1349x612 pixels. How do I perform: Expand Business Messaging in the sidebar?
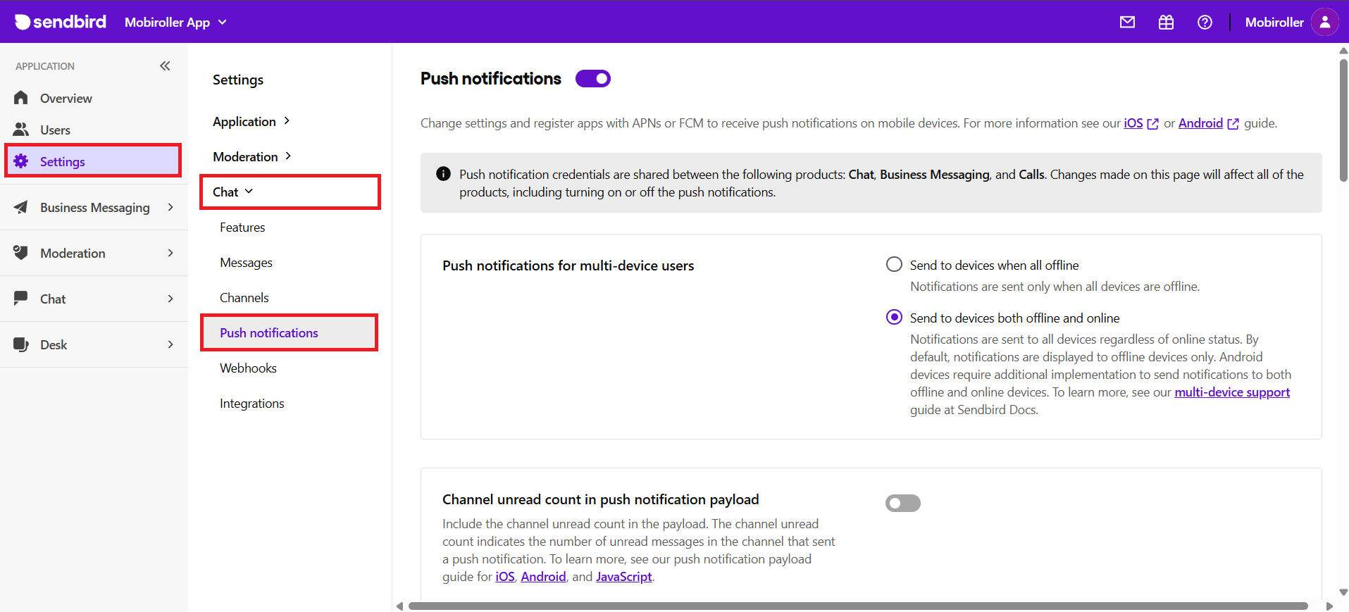coord(94,207)
